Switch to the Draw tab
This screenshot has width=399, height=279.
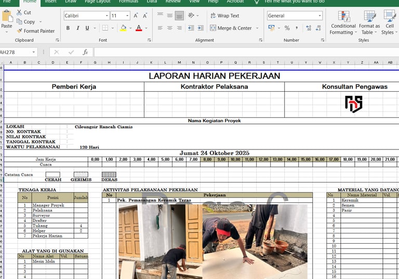coord(71,2)
